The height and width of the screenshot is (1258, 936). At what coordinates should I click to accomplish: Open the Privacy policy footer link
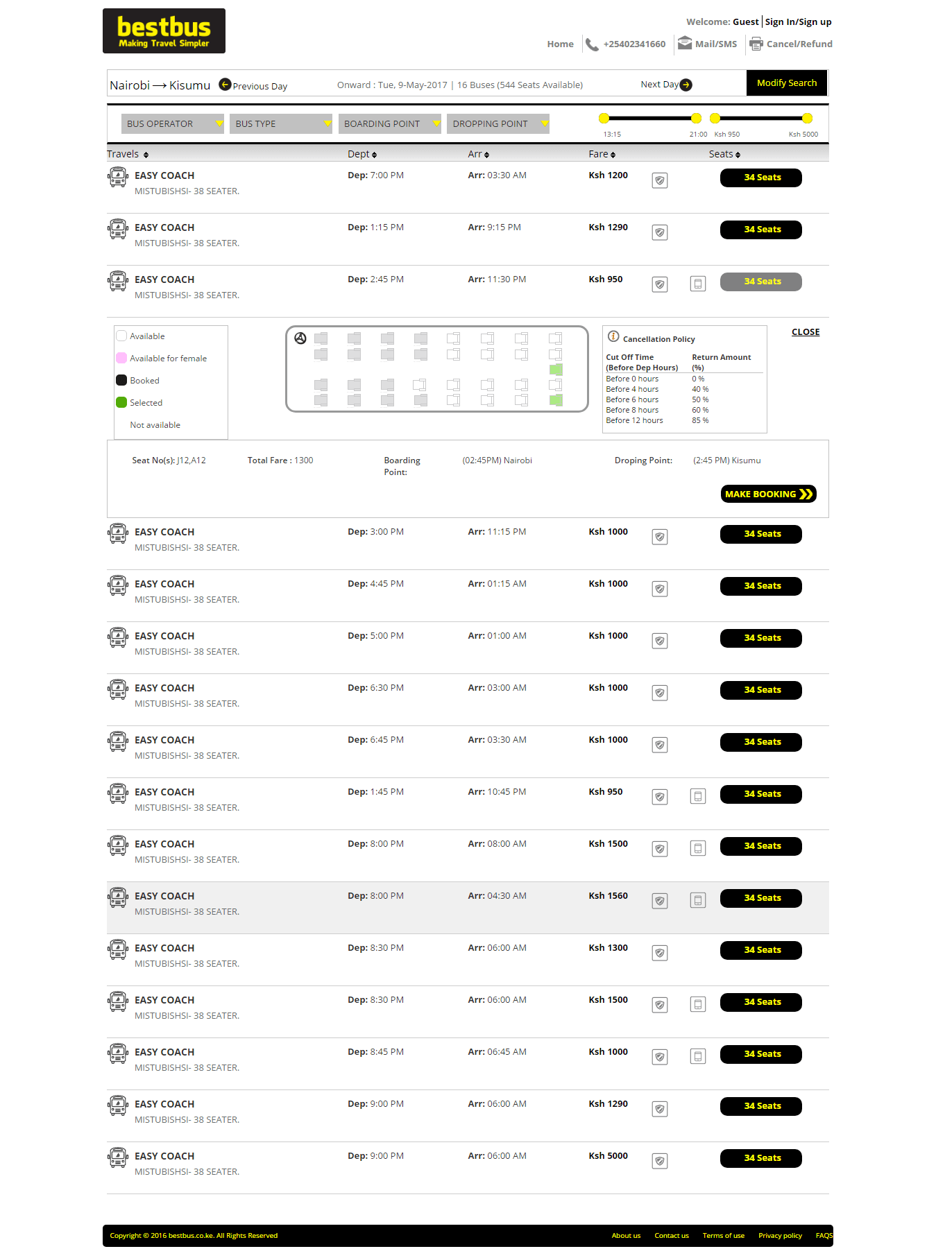click(x=780, y=1235)
